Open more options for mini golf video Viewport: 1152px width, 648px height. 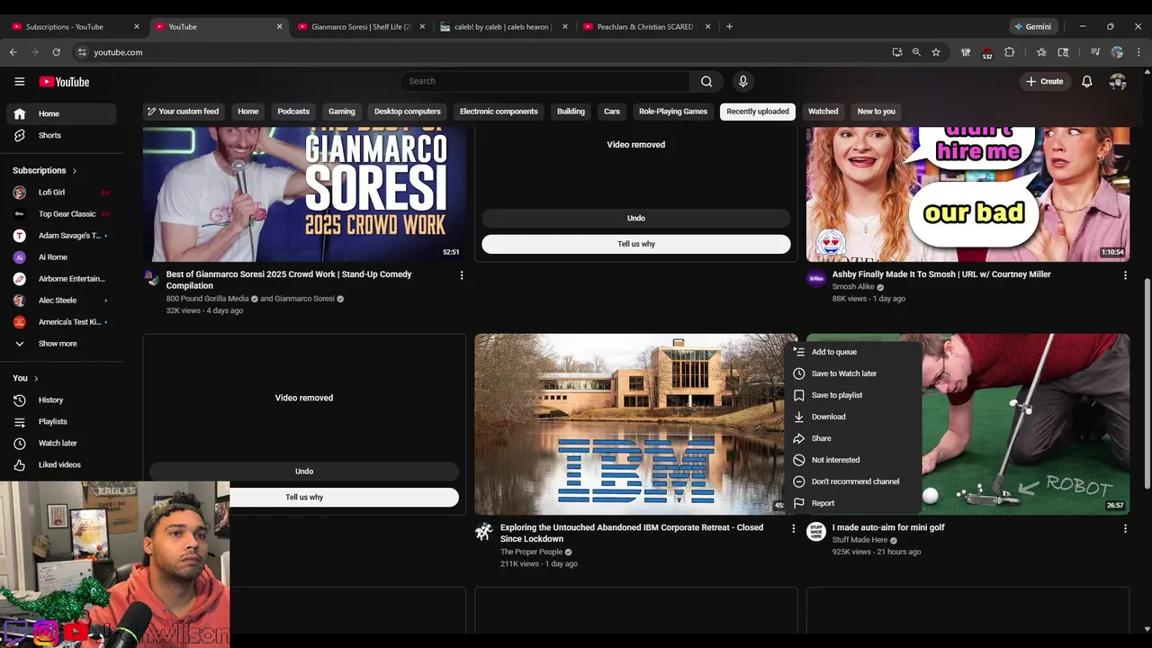[x=1125, y=528]
